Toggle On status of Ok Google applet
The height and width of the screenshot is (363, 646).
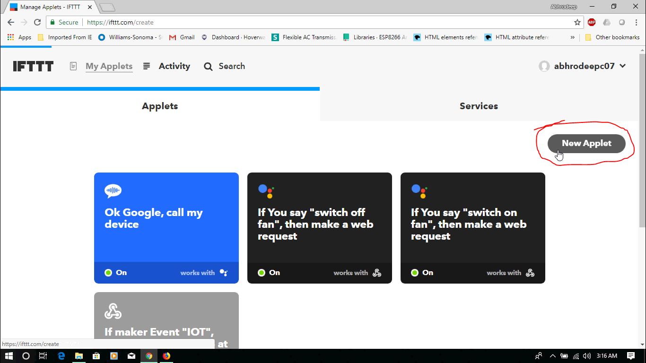coord(116,273)
